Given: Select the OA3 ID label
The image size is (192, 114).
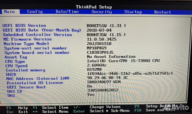Looking at the screenshot, I should (15, 91).
